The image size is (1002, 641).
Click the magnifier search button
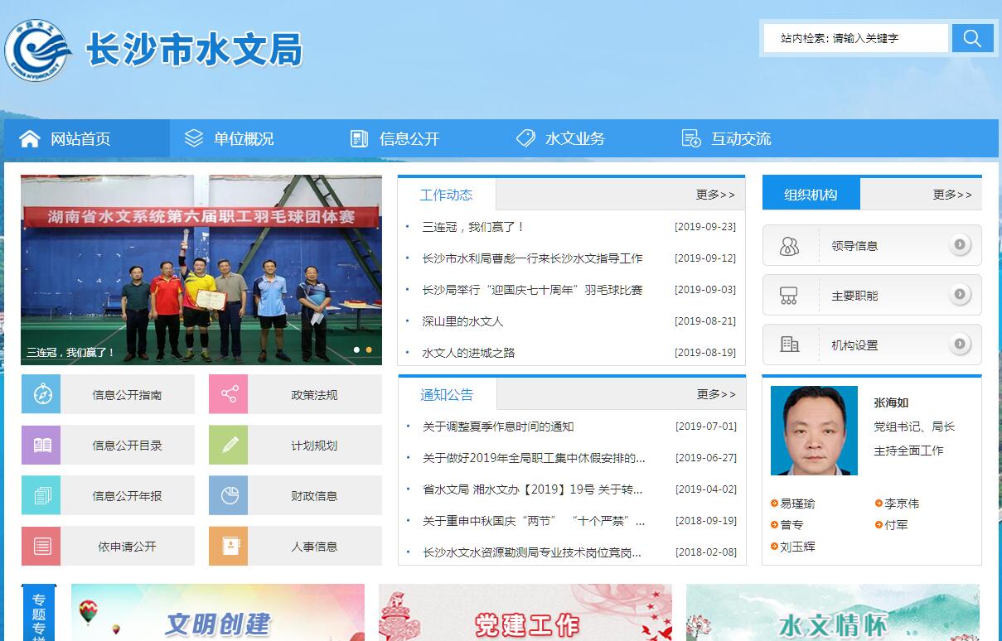[x=972, y=38]
